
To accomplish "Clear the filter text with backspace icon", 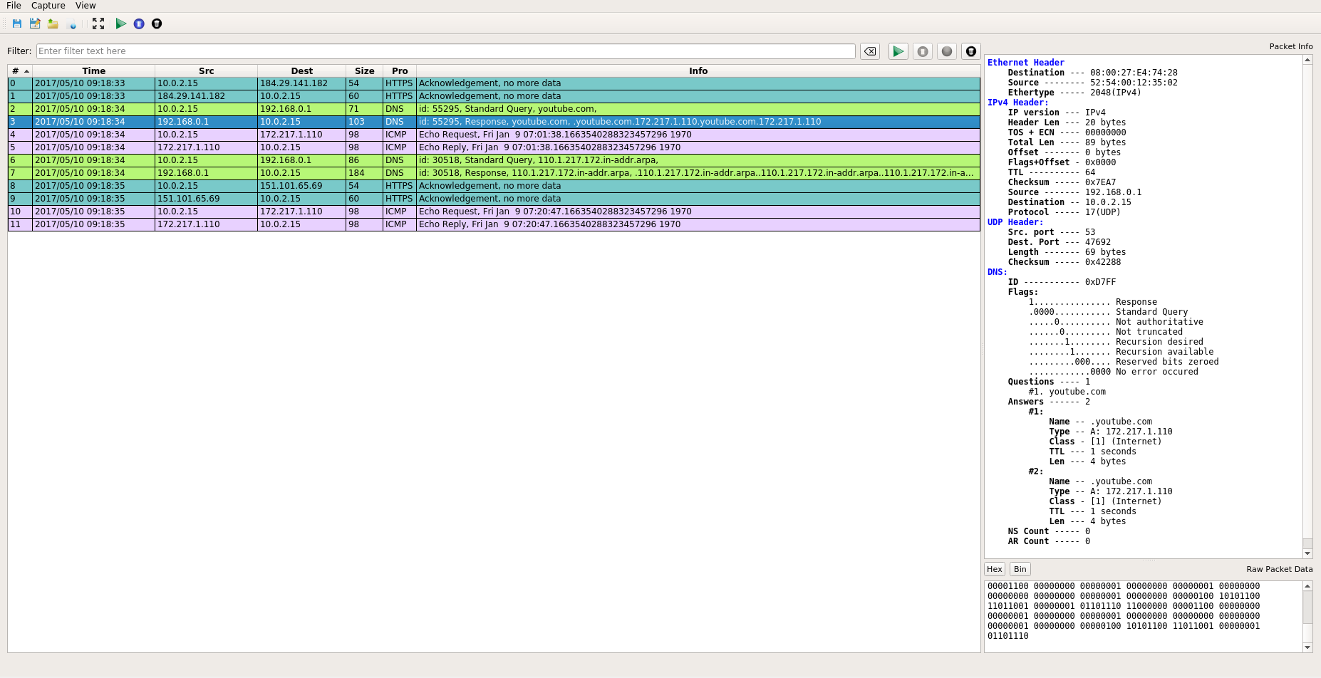I will click(x=870, y=51).
